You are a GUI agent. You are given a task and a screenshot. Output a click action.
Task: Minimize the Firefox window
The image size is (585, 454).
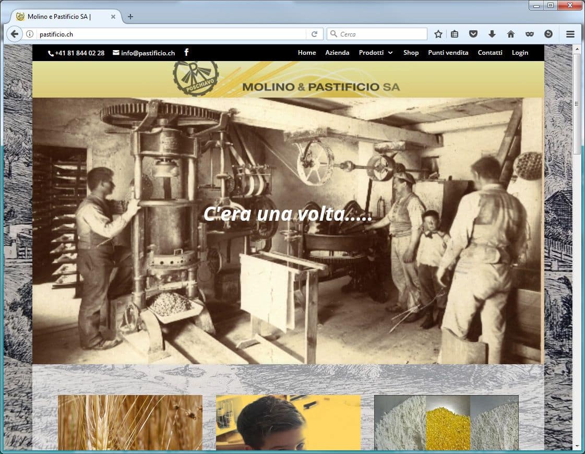tap(536, 5)
